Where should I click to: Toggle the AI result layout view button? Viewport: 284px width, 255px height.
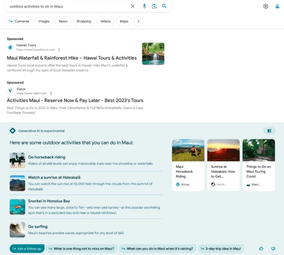tap(269, 130)
